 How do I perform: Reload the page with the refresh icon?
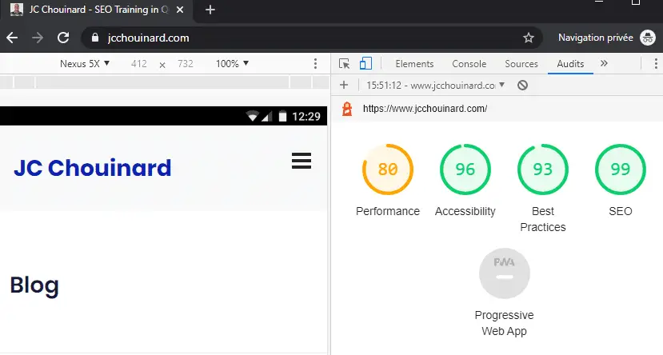(x=63, y=38)
